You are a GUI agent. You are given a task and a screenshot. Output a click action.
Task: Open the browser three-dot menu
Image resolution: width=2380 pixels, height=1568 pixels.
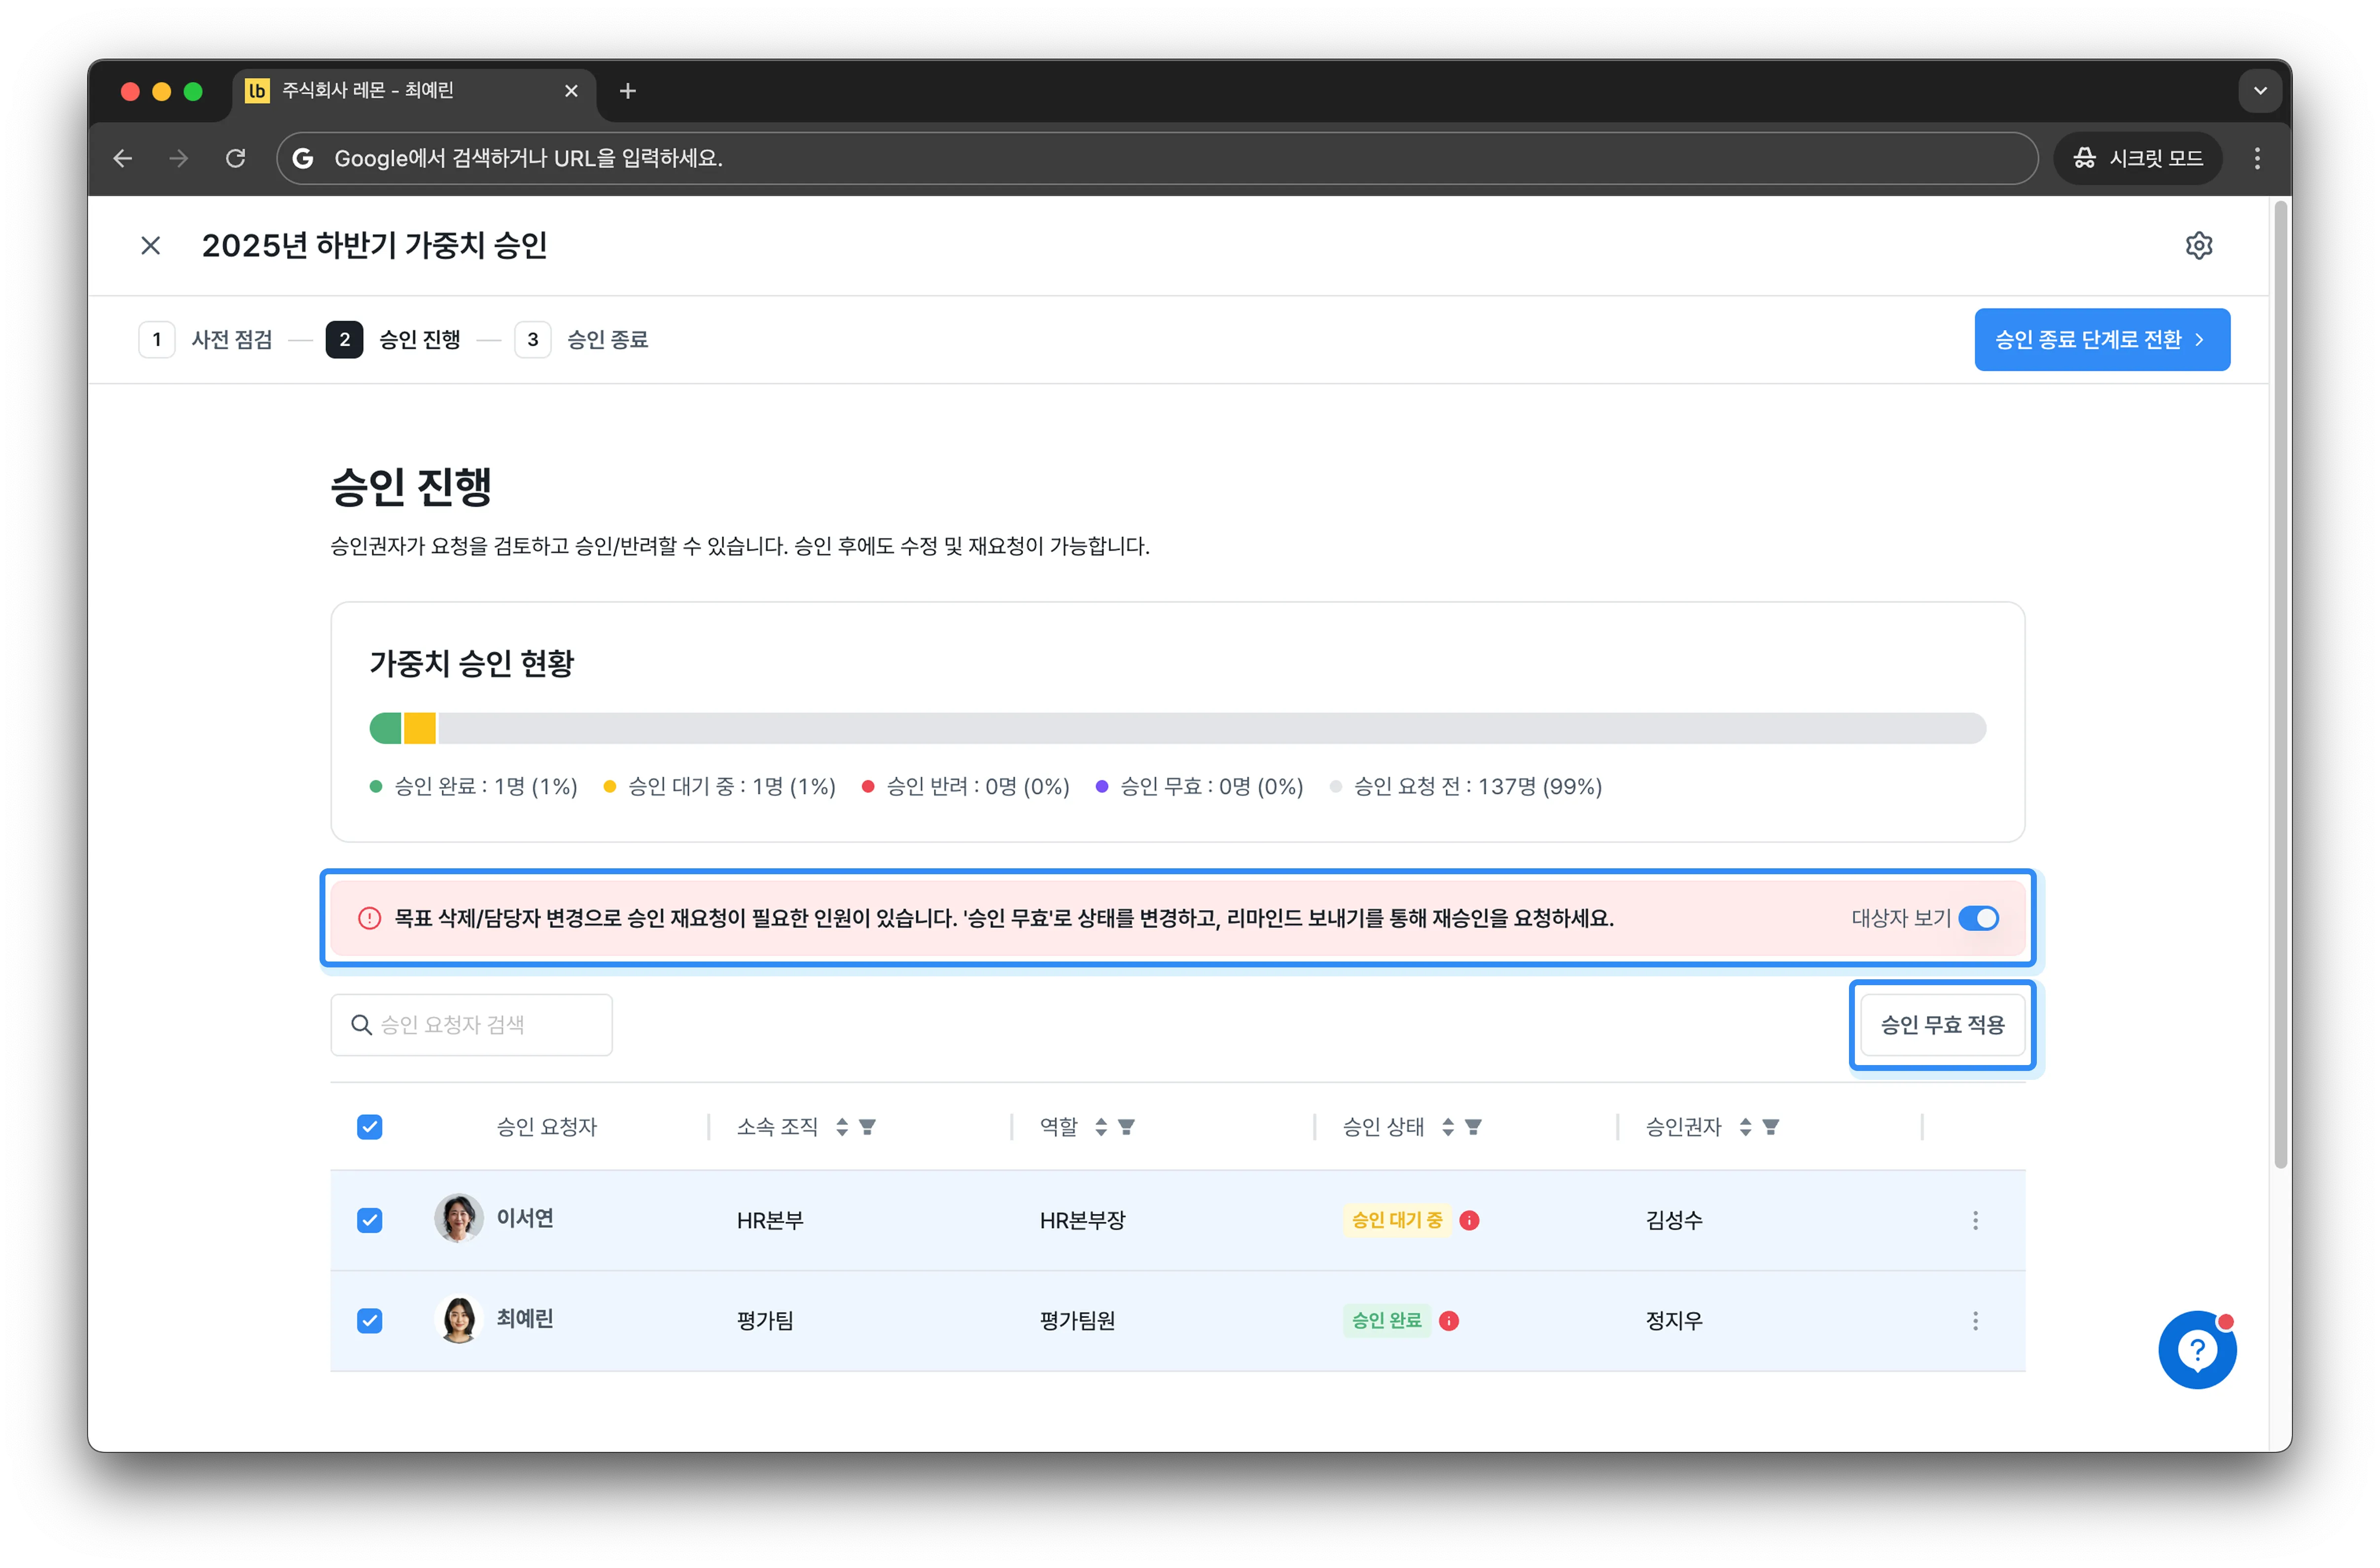tap(2257, 158)
